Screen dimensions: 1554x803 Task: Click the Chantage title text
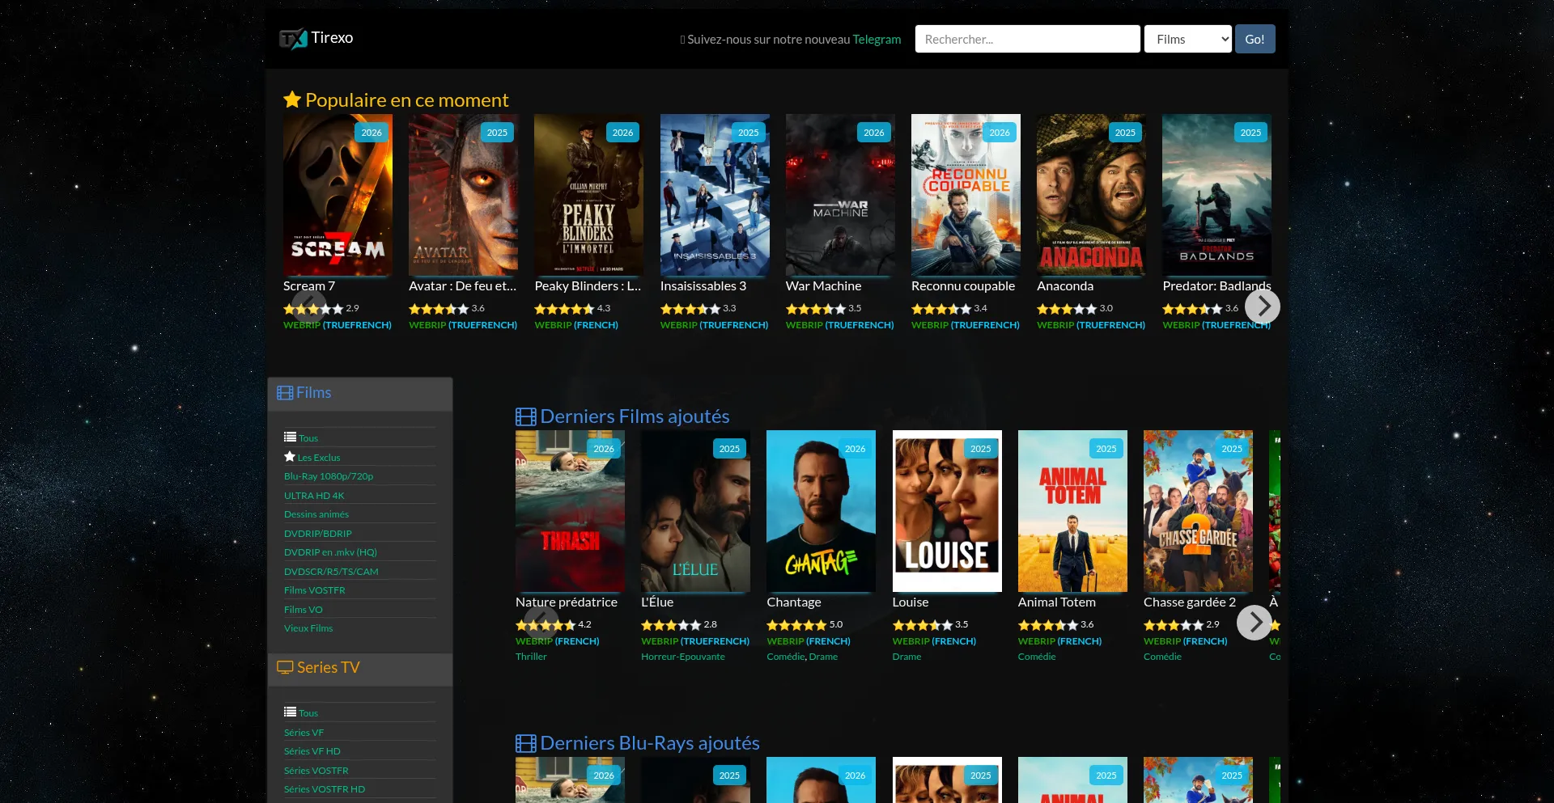794,602
